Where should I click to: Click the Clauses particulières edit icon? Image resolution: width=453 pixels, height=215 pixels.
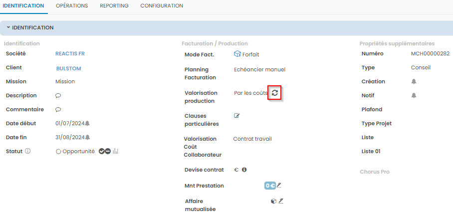[x=237, y=116]
